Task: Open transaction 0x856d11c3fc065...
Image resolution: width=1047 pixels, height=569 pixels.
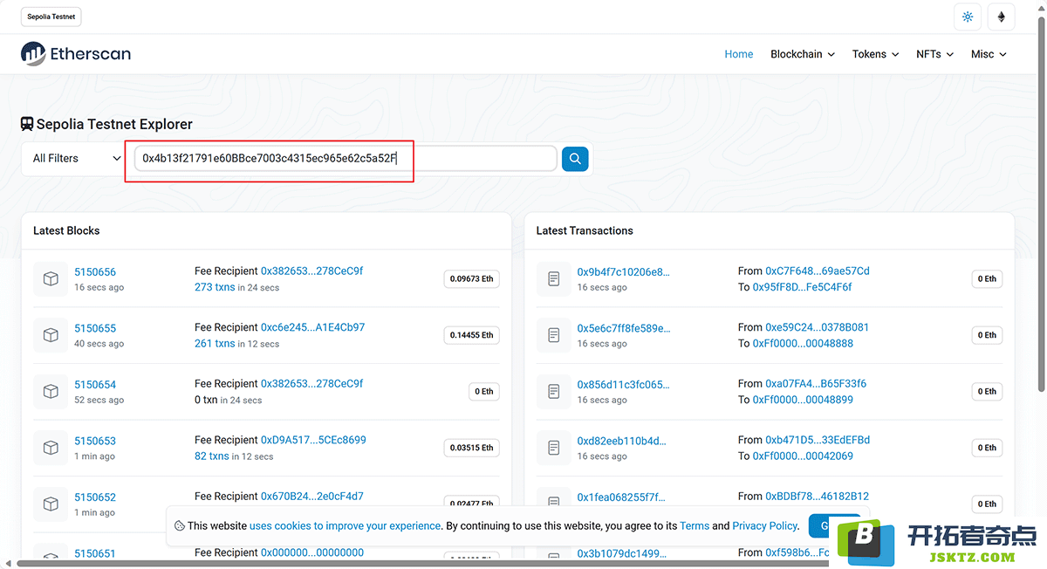Action: (624, 385)
